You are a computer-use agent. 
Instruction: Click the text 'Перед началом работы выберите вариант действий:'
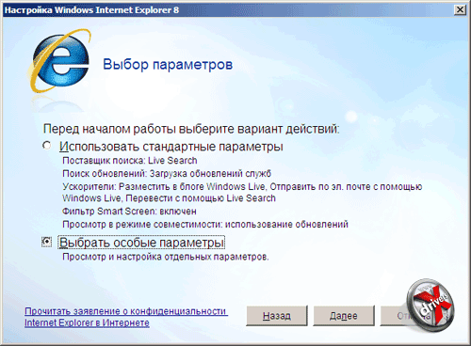pos(191,129)
